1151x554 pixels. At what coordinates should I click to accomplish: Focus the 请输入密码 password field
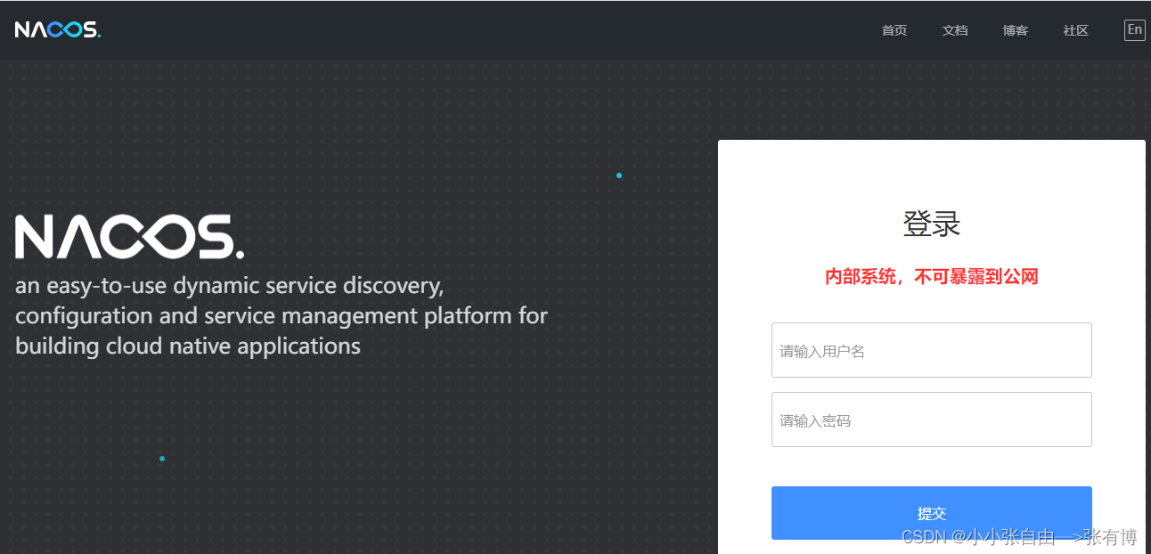pos(932,420)
